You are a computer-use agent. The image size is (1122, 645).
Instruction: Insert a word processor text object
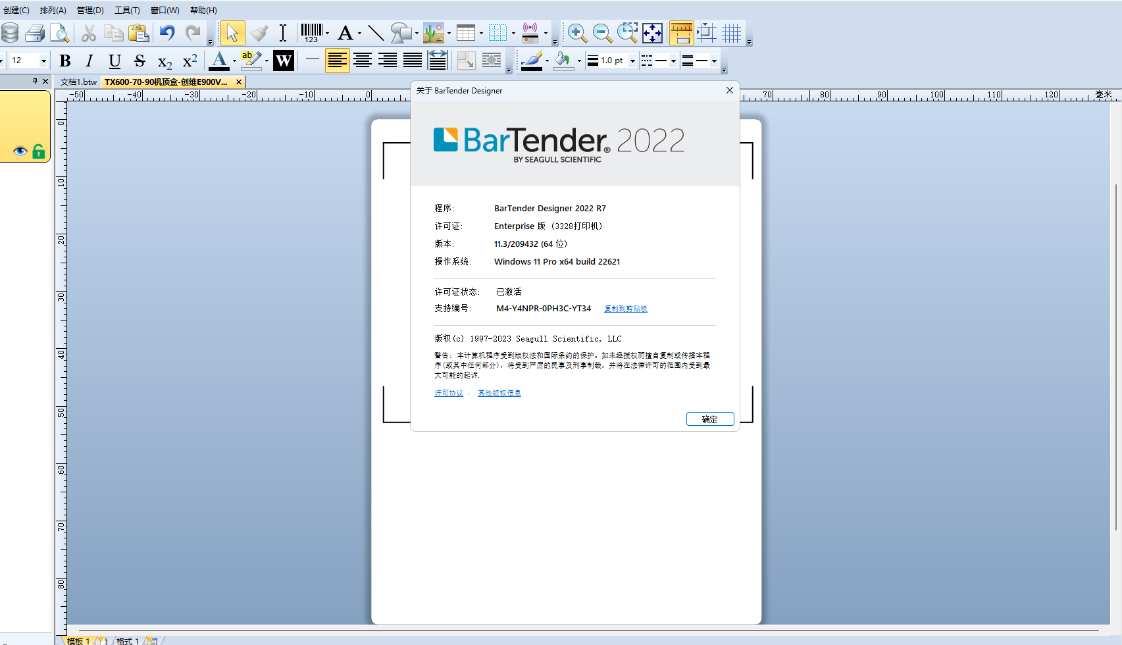[x=284, y=61]
